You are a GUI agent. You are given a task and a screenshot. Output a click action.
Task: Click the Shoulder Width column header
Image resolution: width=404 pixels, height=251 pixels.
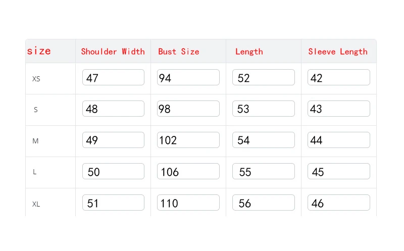click(113, 52)
